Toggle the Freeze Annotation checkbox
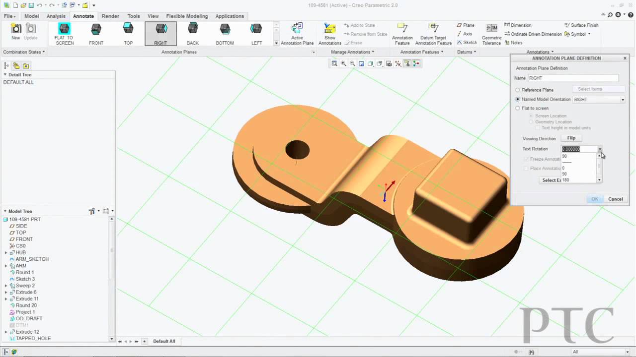The image size is (636, 357). [527, 159]
